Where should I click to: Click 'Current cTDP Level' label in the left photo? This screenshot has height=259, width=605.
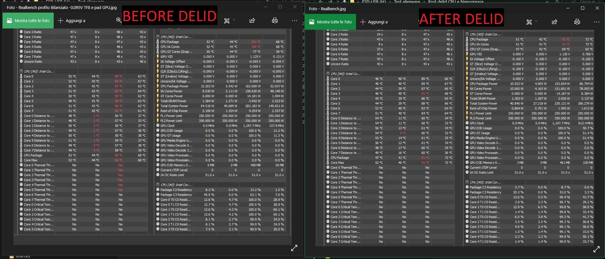(x=174, y=170)
